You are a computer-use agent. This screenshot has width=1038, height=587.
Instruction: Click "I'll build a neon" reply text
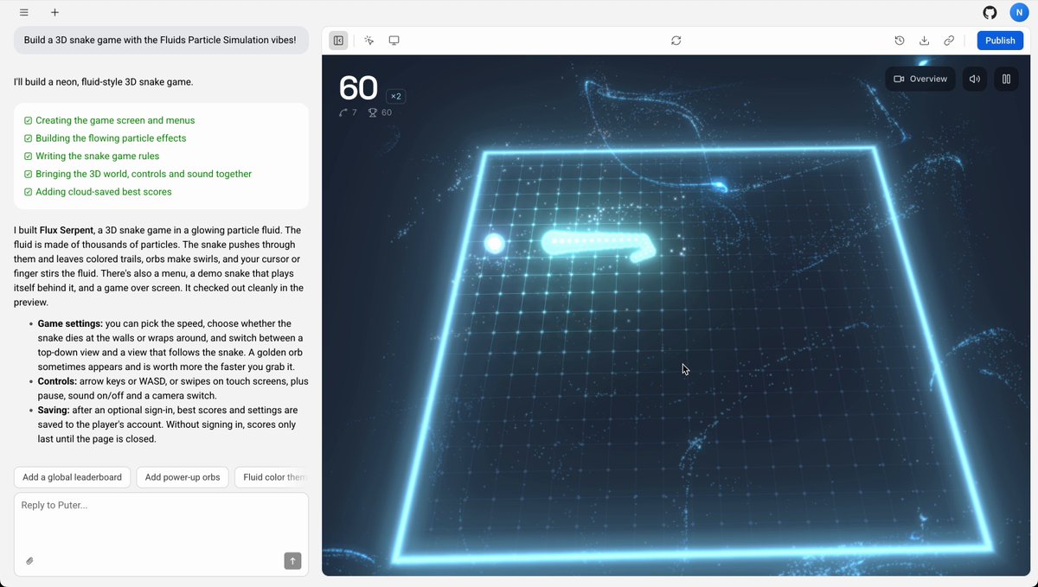point(103,82)
